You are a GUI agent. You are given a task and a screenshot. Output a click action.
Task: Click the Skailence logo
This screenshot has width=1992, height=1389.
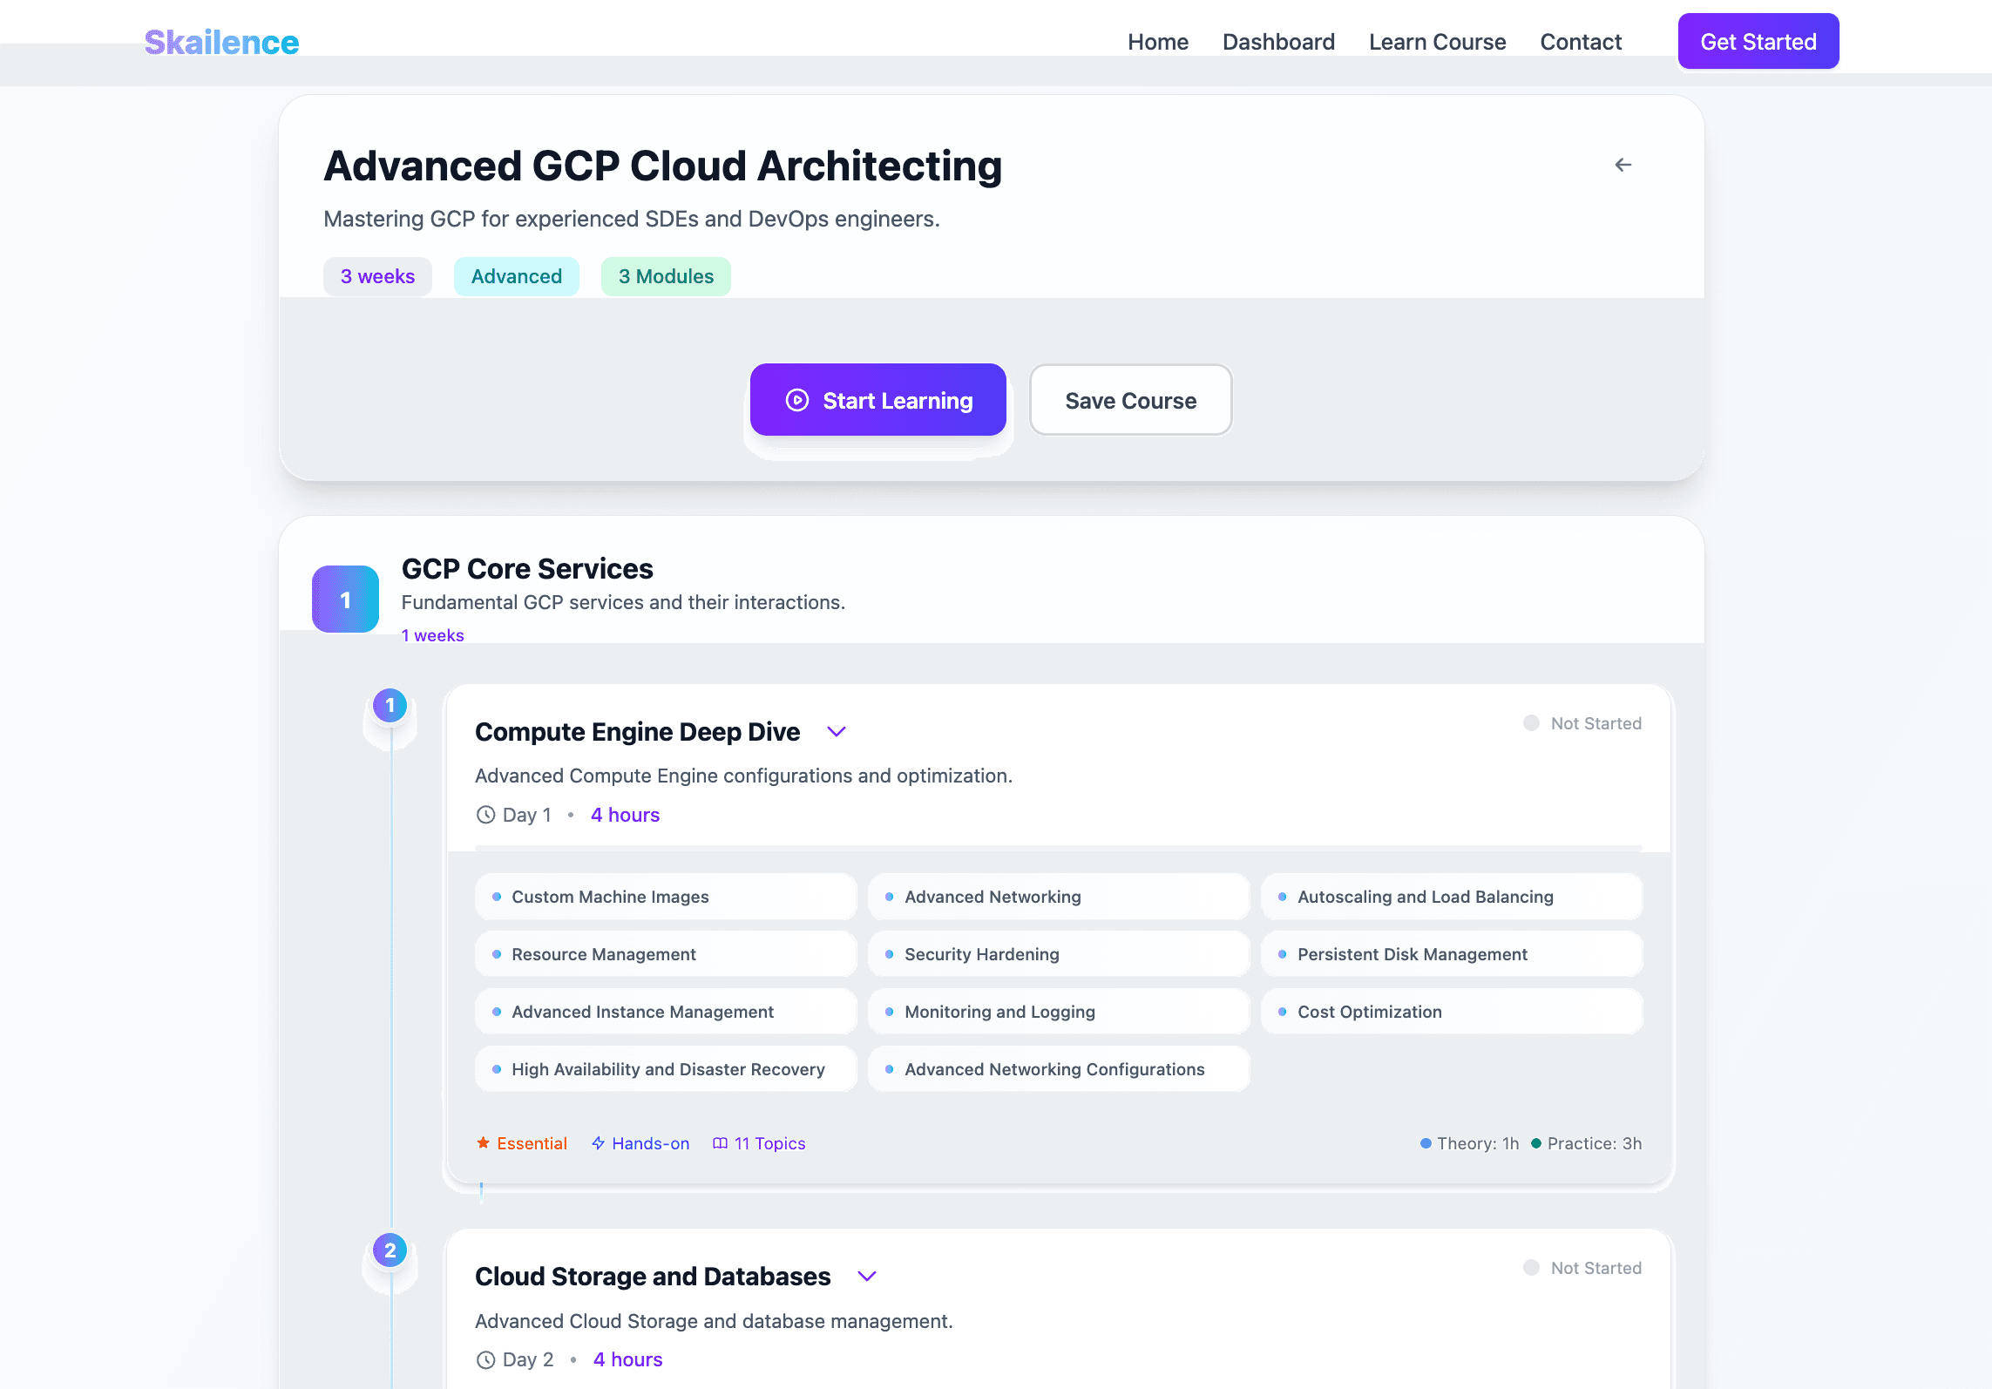point(221,42)
